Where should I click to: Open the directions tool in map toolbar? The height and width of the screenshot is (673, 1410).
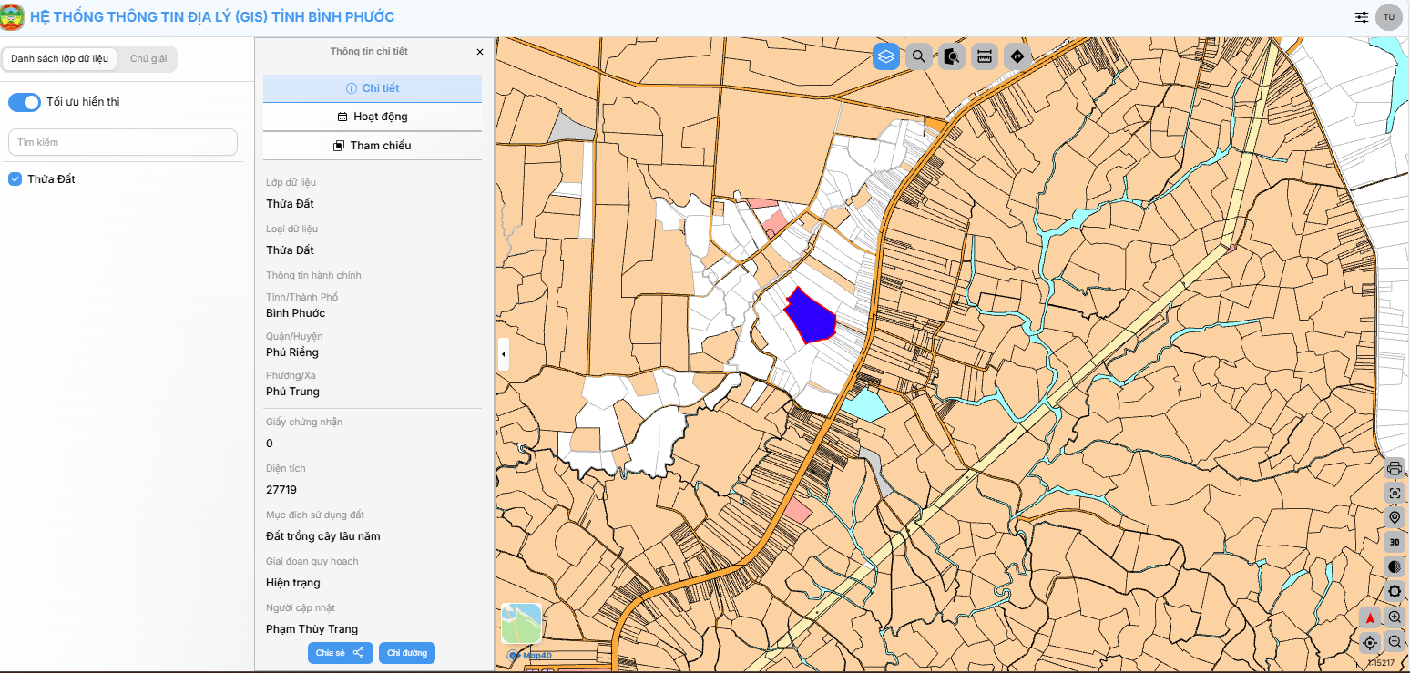point(1017,56)
